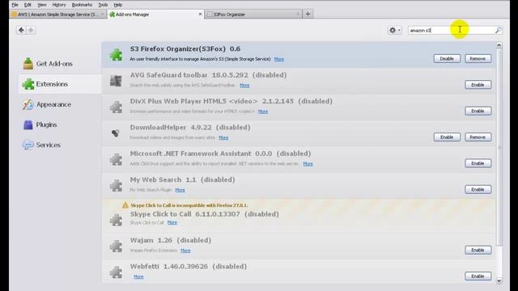Open the Appearance category
Image resolution: width=518 pixels, height=291 pixels.
tap(47, 104)
